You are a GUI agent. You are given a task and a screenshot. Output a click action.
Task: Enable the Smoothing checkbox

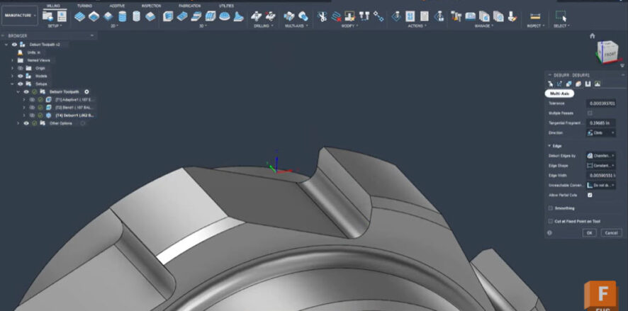pyautogui.click(x=551, y=208)
